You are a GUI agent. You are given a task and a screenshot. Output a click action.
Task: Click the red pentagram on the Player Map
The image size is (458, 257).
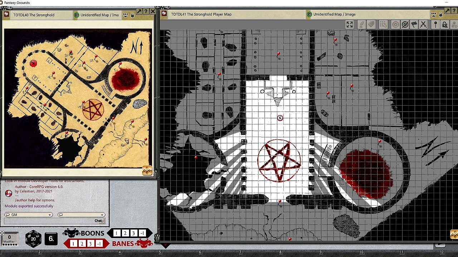(279, 161)
